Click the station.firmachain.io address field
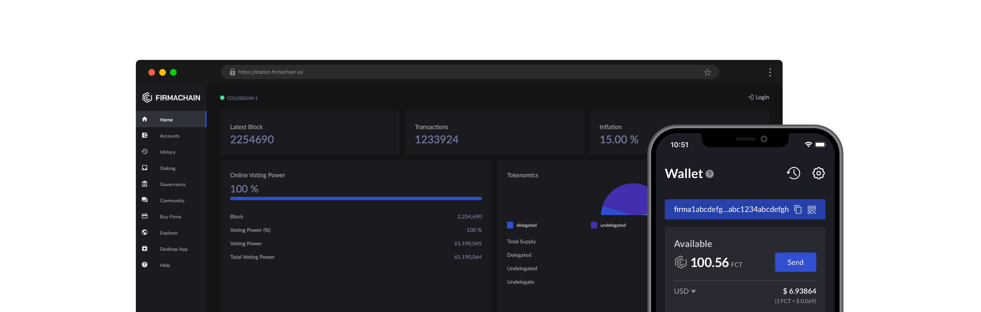This screenshot has height=312, width=981. [470, 72]
